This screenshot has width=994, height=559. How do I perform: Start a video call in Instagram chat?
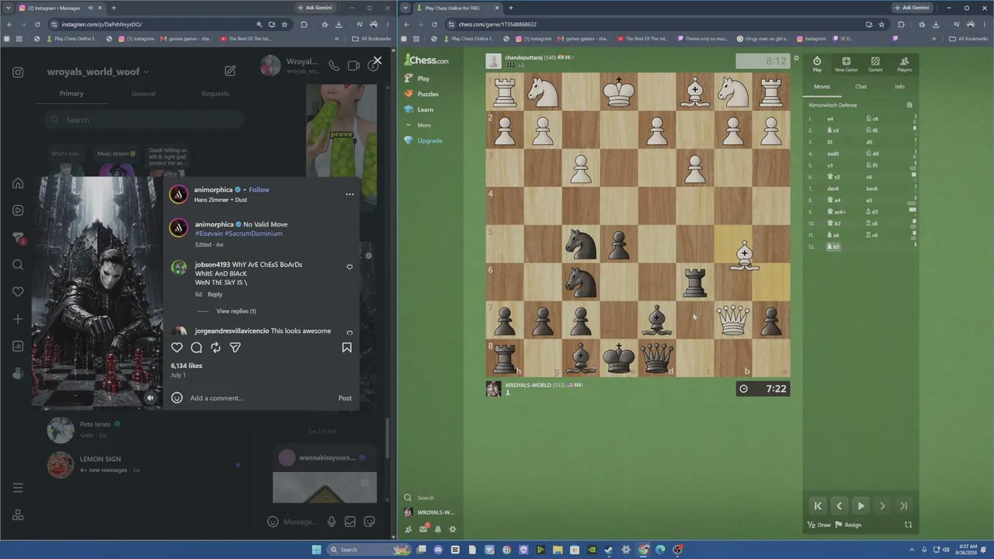(x=353, y=66)
